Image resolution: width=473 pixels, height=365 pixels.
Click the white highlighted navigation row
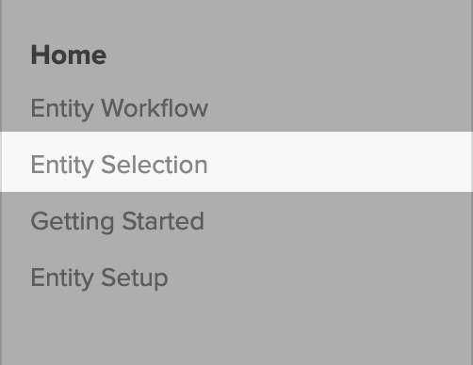click(236, 162)
